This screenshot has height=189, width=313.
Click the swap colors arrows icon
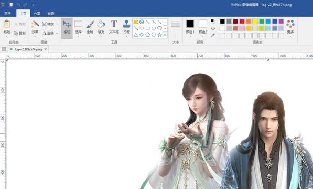[213, 28]
